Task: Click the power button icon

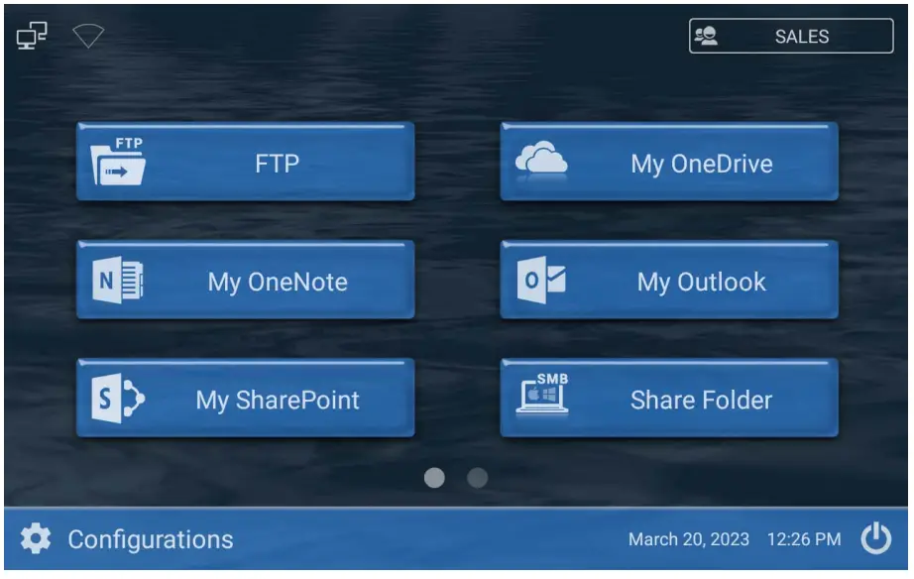Action: [x=876, y=538]
